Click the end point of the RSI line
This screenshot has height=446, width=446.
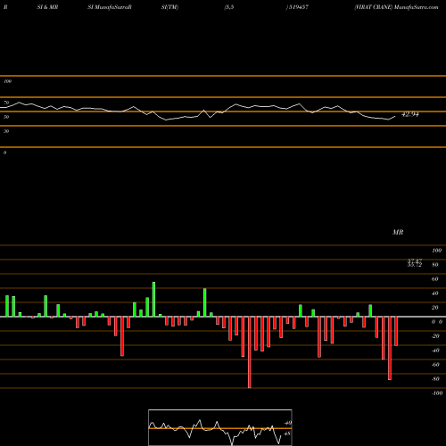(x=395, y=117)
